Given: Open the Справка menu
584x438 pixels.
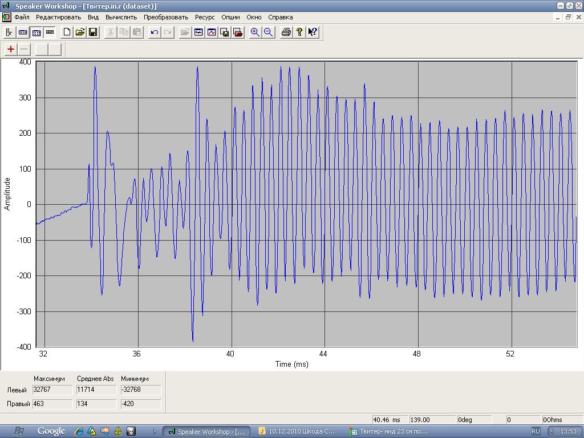Looking at the screenshot, I should tap(280, 17).
